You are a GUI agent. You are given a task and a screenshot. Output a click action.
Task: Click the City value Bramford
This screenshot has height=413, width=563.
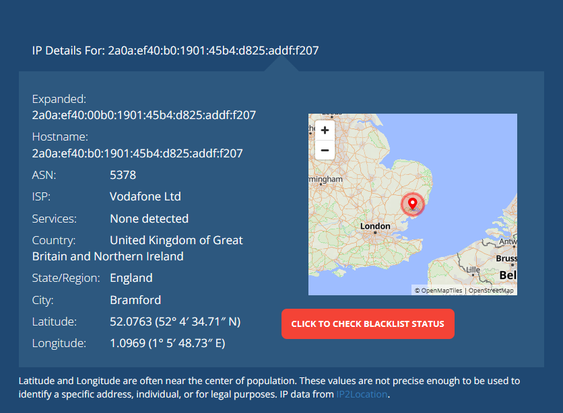tap(135, 300)
